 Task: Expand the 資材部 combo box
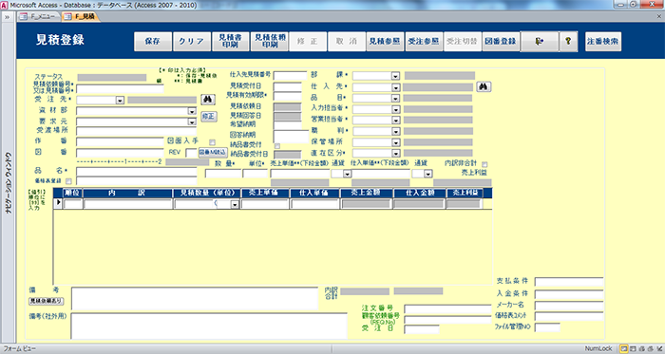pos(192,111)
